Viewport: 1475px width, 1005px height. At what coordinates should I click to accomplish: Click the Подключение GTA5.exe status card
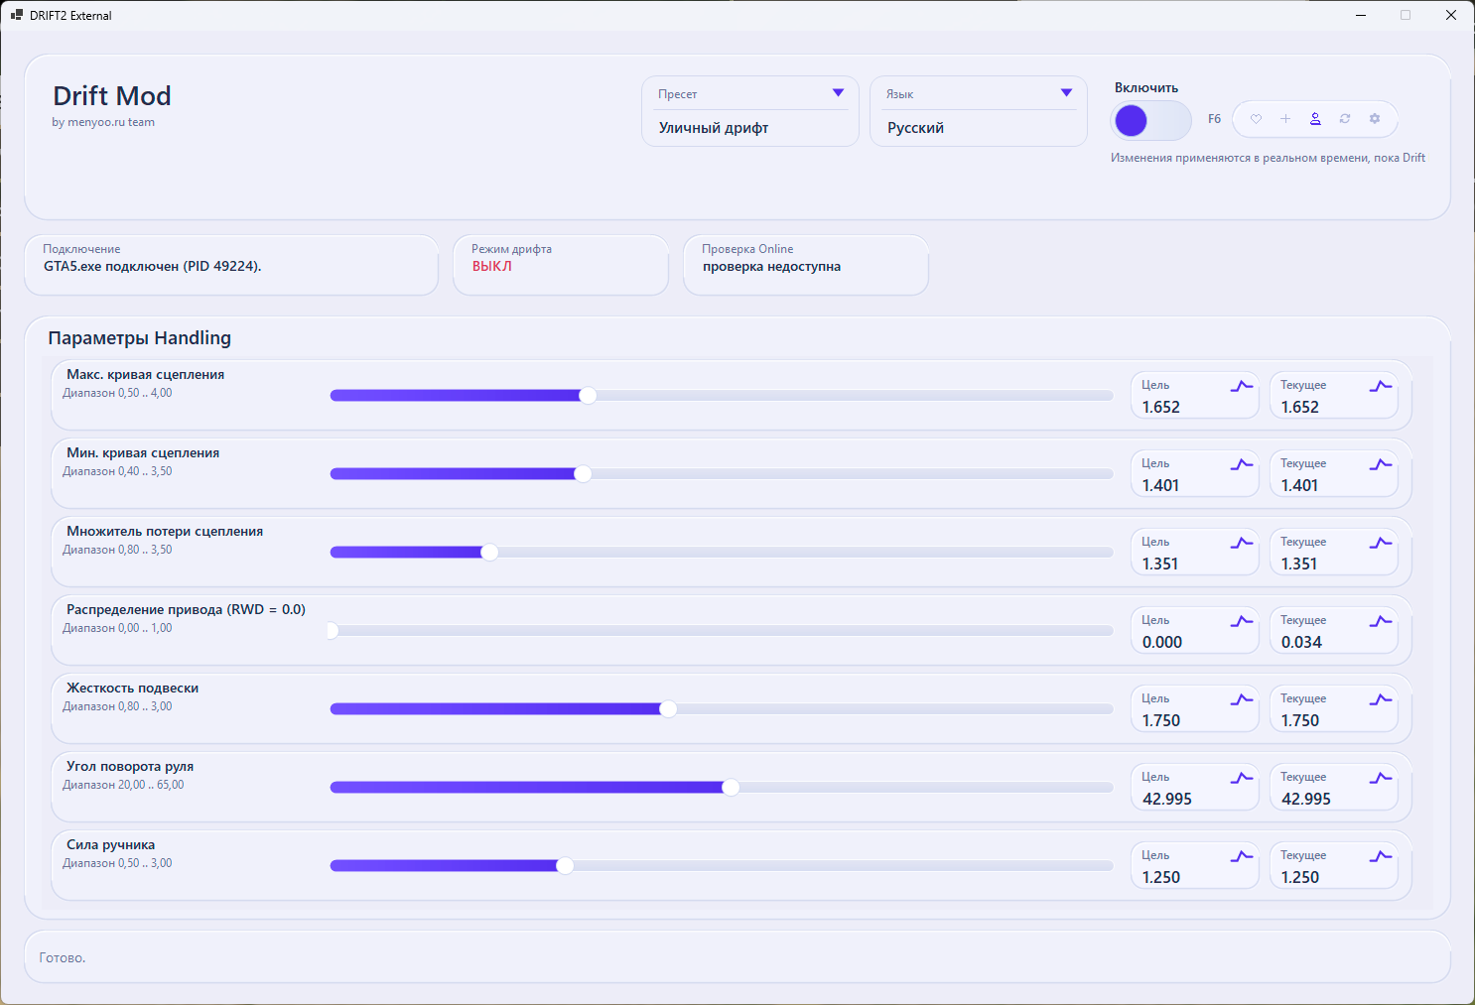point(230,265)
